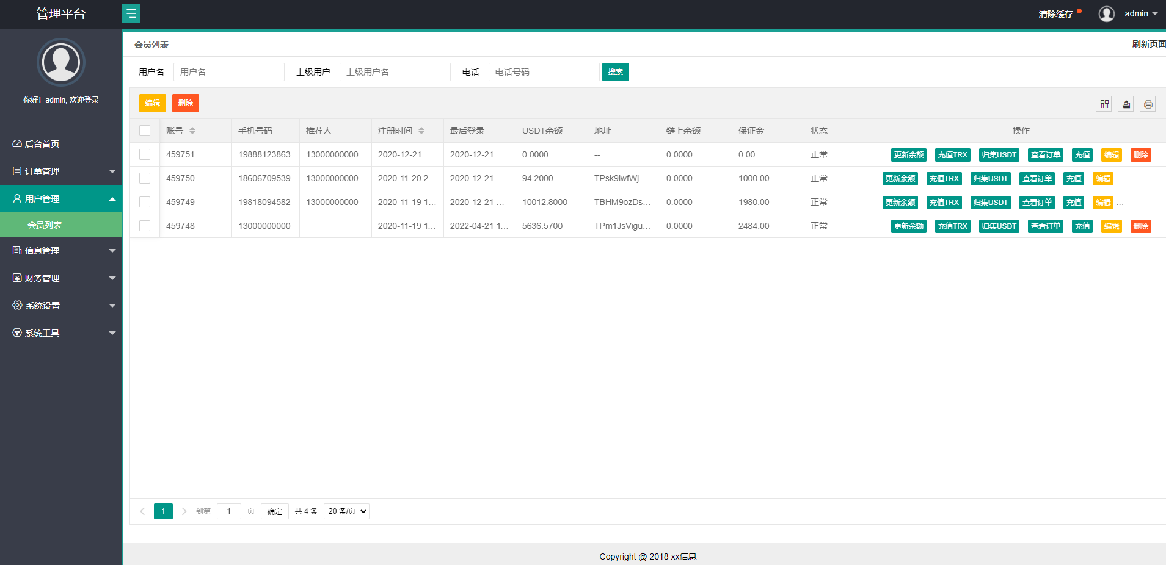Screen dimensions: 1166x565
Task: Select the 后台首页 dashboard icon in sidebar
Action: pyautogui.click(x=16, y=143)
